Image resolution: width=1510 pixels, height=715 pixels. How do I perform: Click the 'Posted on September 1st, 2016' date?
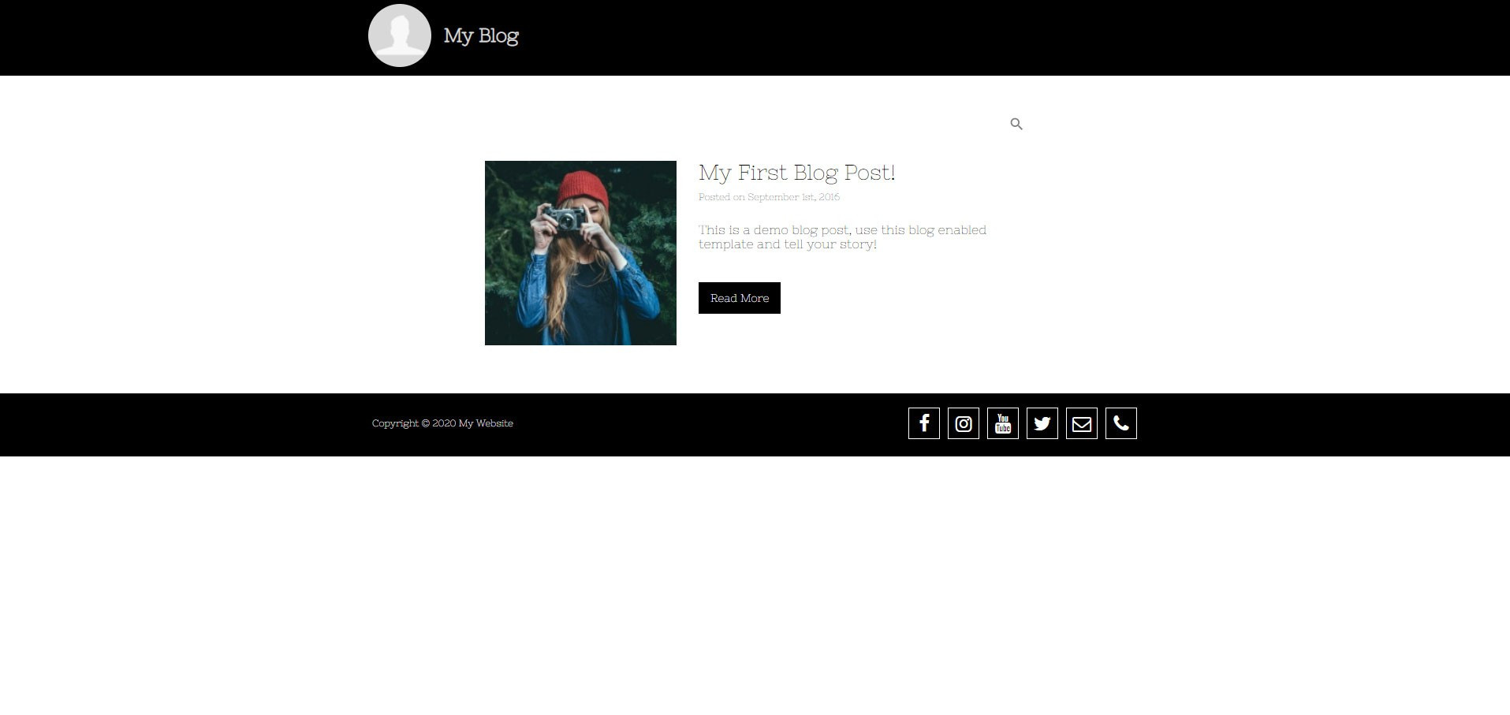click(769, 197)
